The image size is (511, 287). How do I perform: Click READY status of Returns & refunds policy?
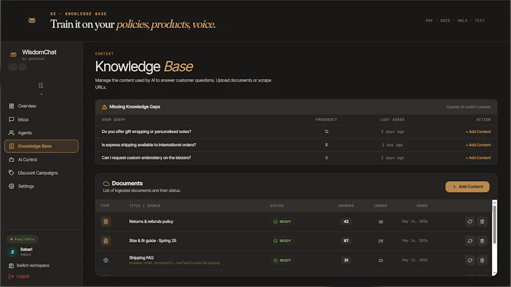(x=282, y=221)
